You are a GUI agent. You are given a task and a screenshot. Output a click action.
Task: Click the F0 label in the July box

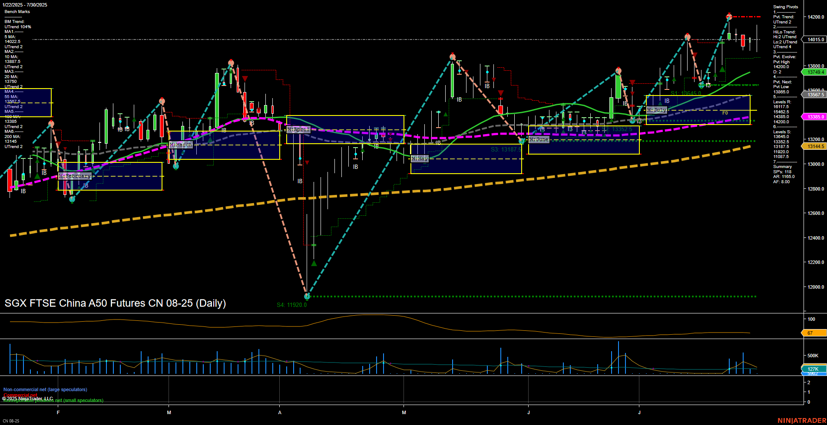tap(725, 113)
